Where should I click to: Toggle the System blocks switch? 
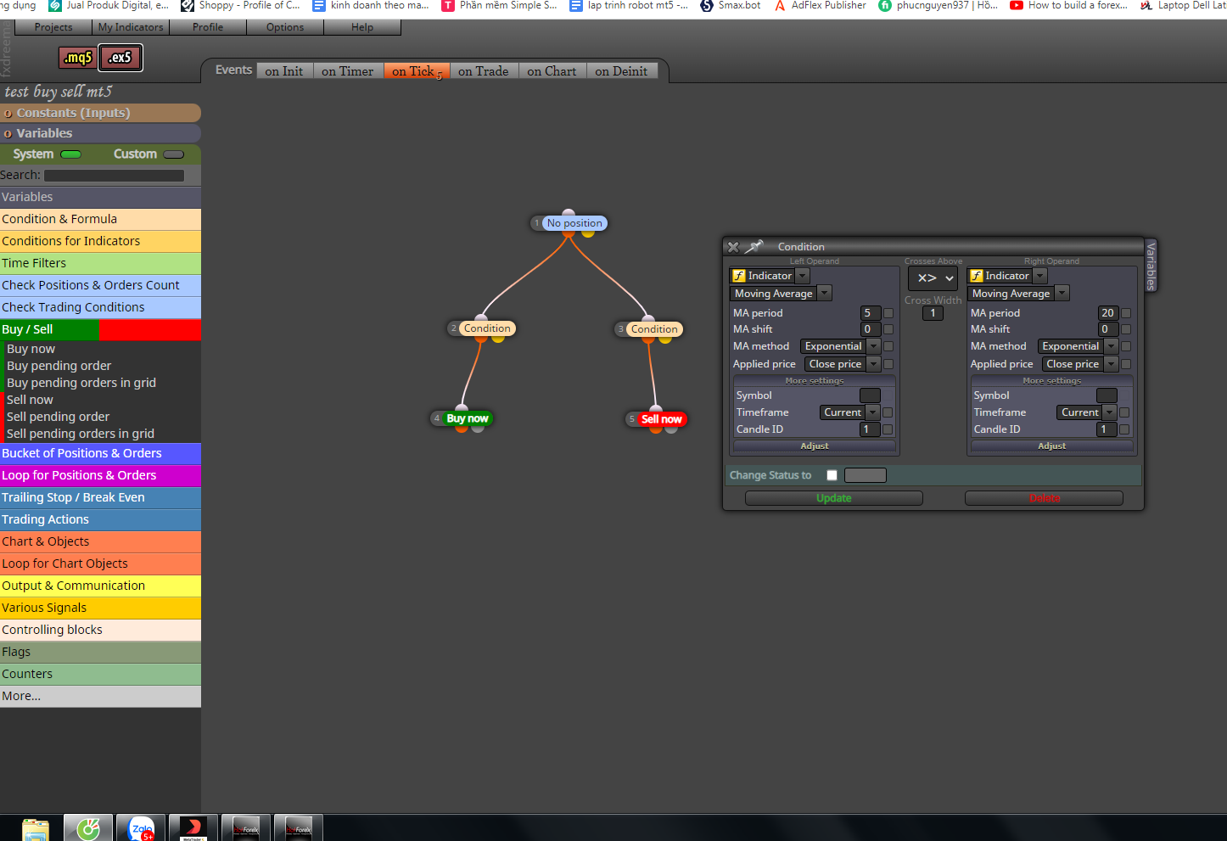71,154
